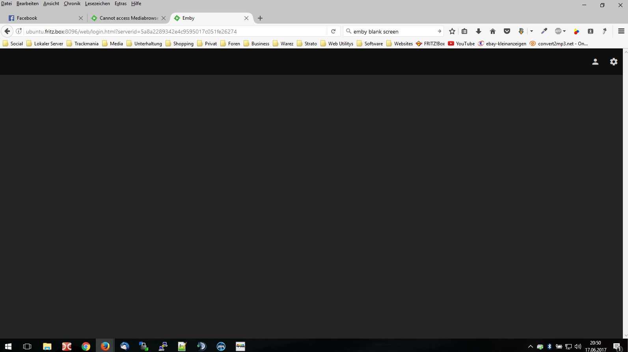The width and height of the screenshot is (628, 352).
Task: Launch Google Chrome from taskbar
Action: coord(86,346)
